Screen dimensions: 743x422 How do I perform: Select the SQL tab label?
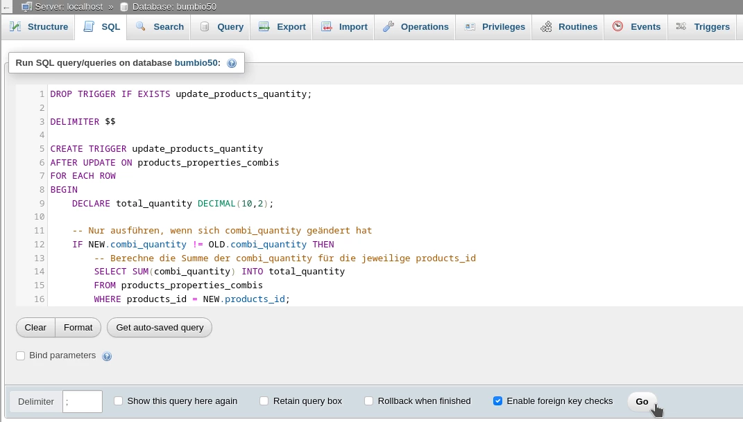click(111, 27)
